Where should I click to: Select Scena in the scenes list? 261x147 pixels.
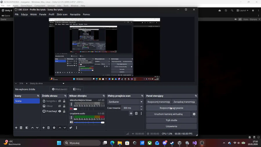[27, 101]
